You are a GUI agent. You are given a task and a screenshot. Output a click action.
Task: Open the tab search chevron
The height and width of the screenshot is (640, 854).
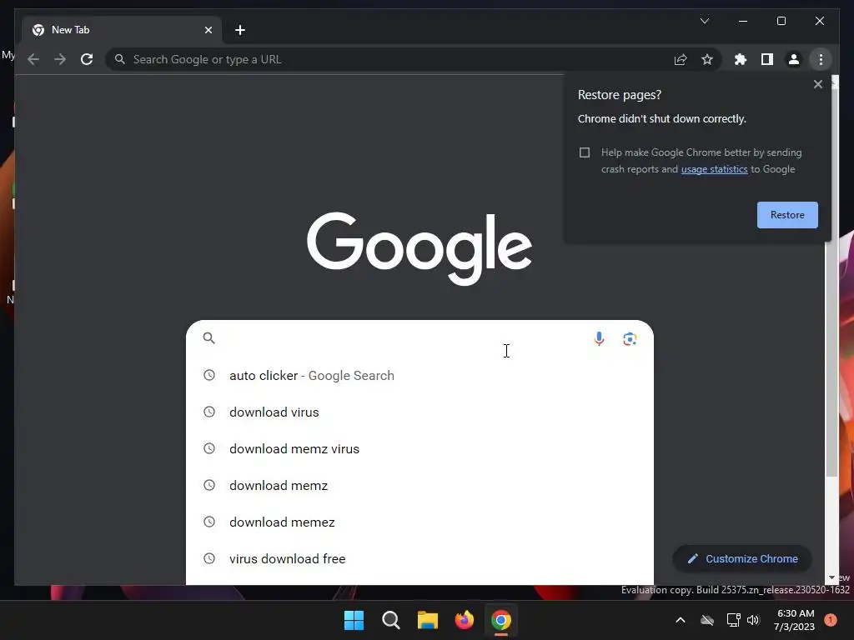click(x=705, y=21)
